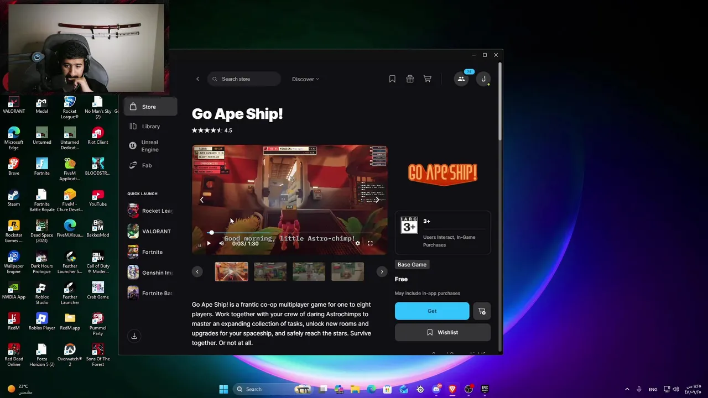Select Fab in the sidebar
Image resolution: width=708 pixels, height=398 pixels.
pos(150,165)
